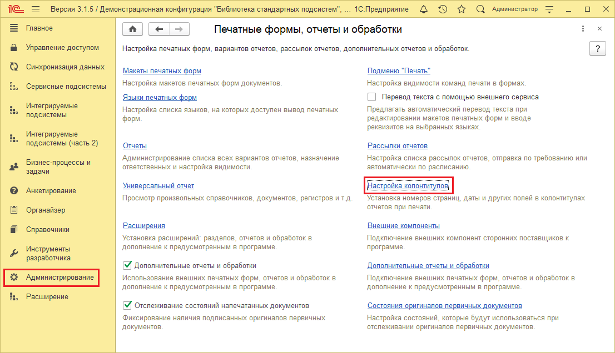Open the search magnifier icon
Viewport: 615px width, 353px height.
(480, 9)
